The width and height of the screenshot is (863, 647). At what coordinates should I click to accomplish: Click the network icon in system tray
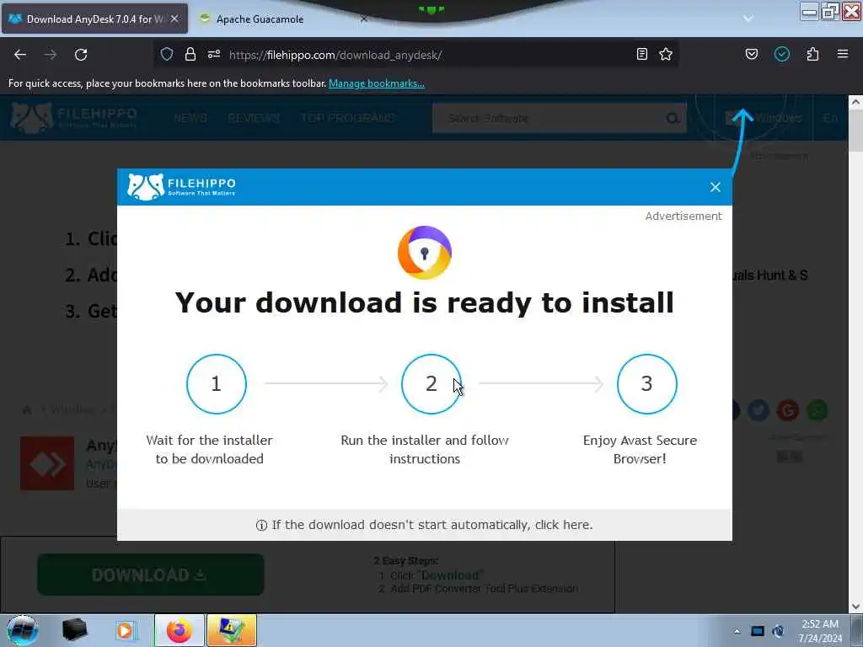pyautogui.click(x=758, y=631)
